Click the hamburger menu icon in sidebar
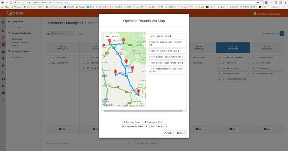 3,22
